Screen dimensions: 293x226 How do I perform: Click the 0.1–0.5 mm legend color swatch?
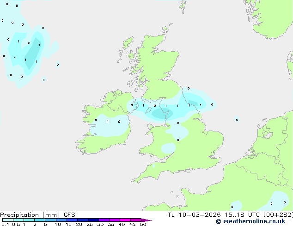click(8, 220)
